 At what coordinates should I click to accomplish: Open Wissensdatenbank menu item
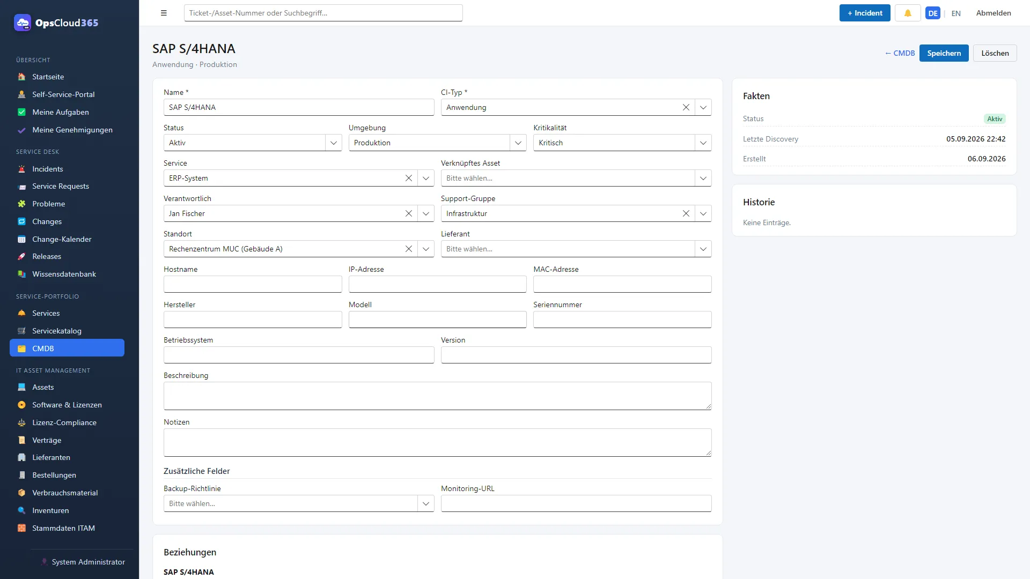click(x=67, y=274)
